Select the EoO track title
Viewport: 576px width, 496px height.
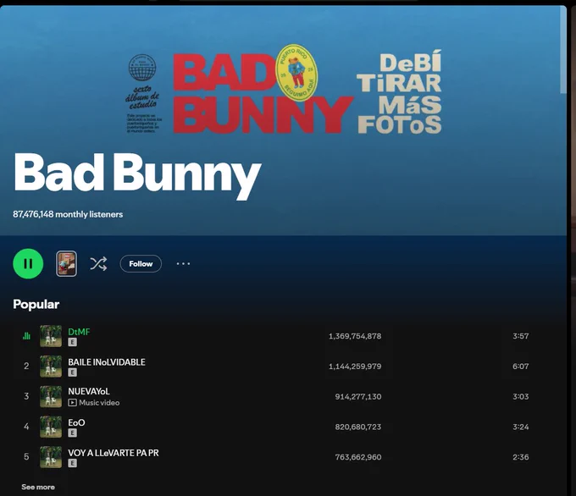[x=76, y=422]
